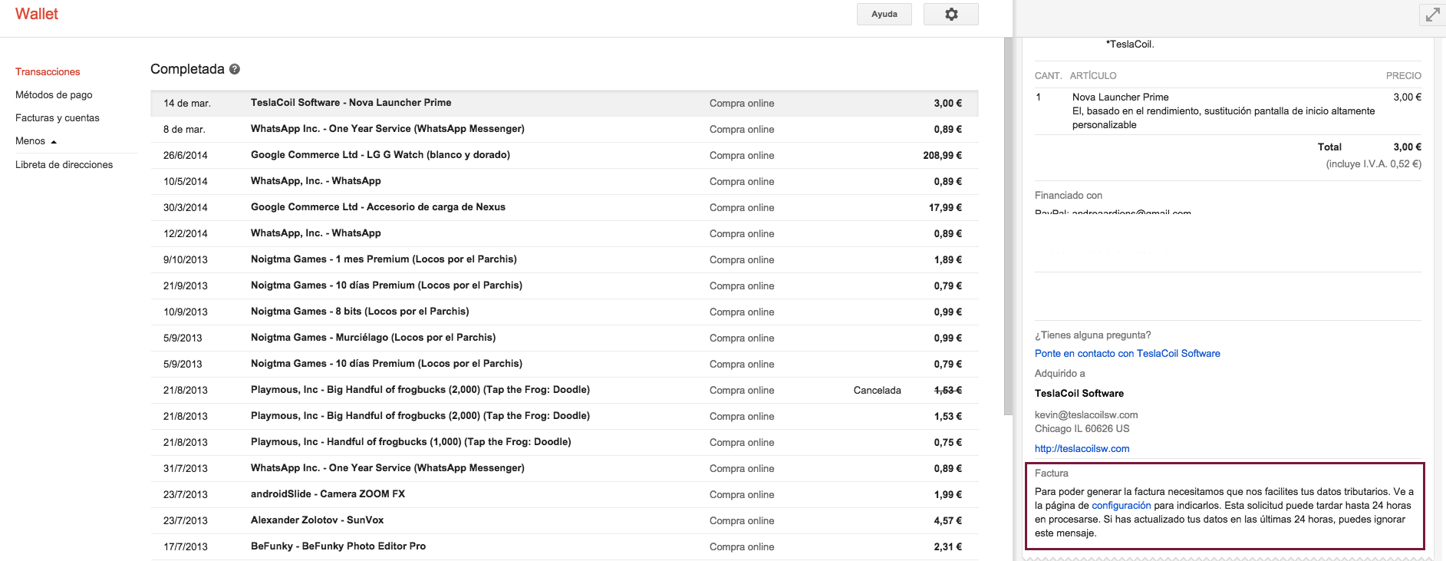The image size is (1446, 561).
Task: Click the kevin@teslacoilsw.com email text
Action: [x=1086, y=414]
